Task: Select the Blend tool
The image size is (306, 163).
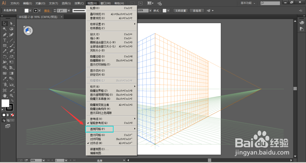Action: 12,79
